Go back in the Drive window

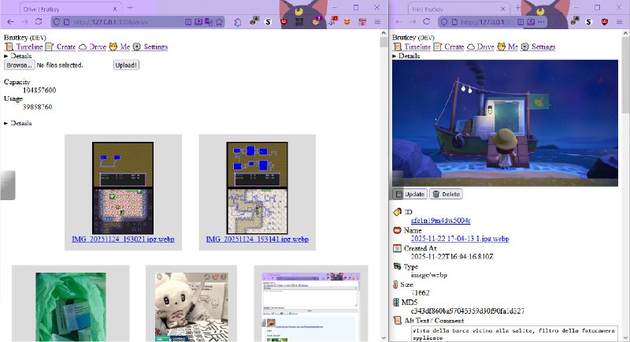pos(11,22)
